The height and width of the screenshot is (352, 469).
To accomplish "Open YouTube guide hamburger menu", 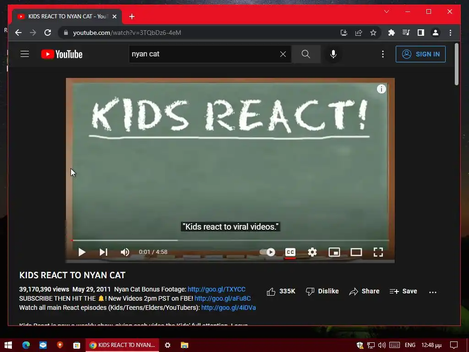I will [x=25, y=54].
